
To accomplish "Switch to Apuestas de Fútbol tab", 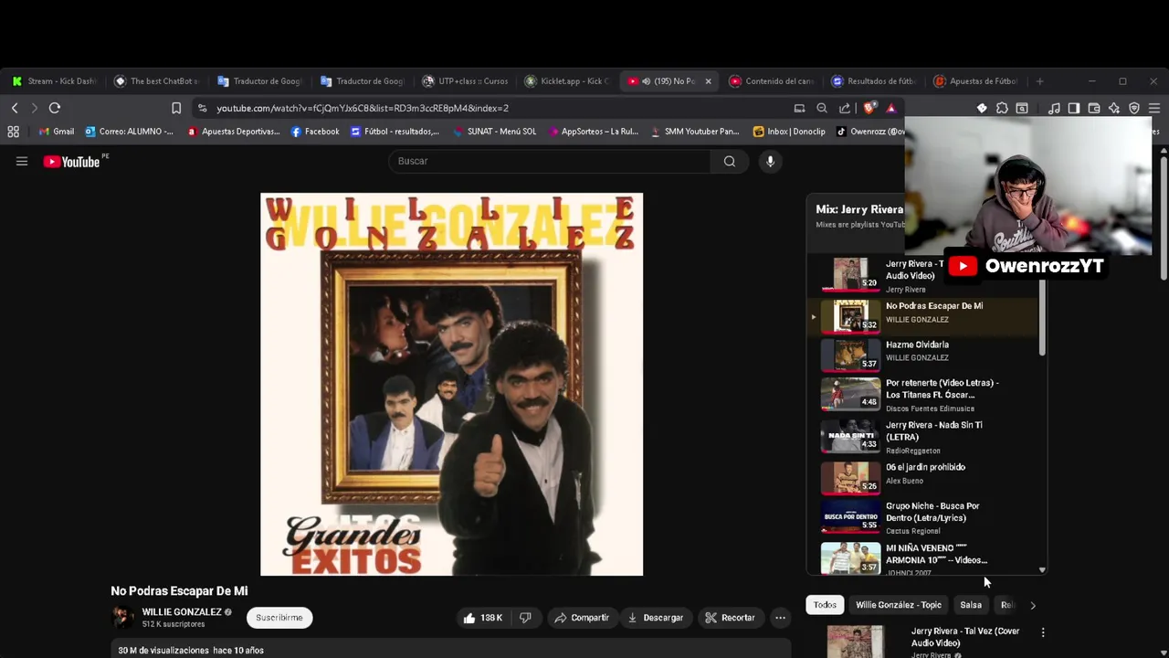I will coord(976,81).
